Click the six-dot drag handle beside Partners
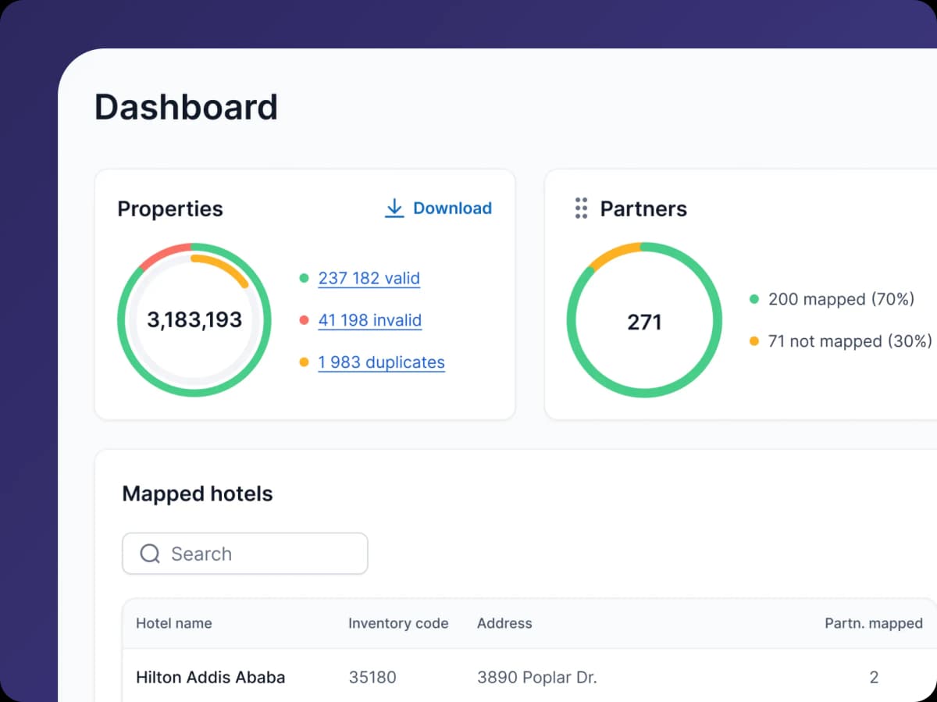The image size is (937, 702). click(x=581, y=208)
